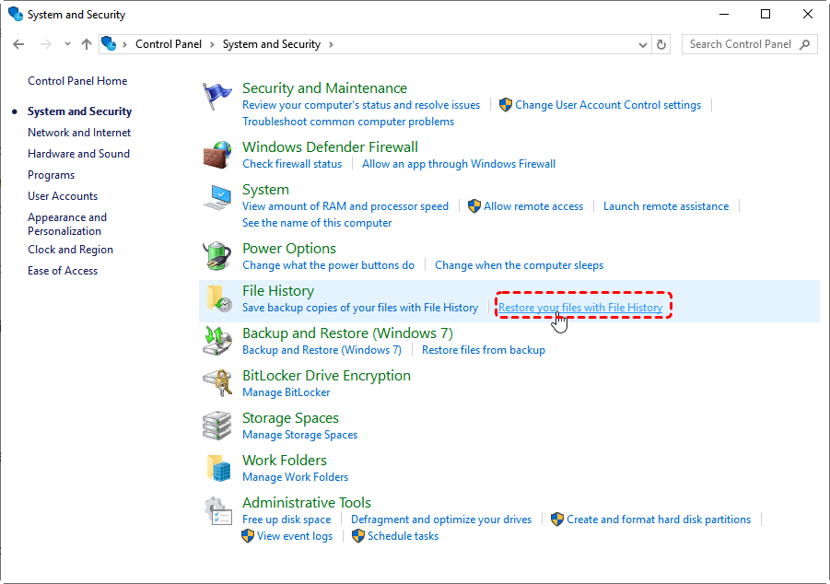Click Allow an app through Windows Firewall

click(x=459, y=164)
